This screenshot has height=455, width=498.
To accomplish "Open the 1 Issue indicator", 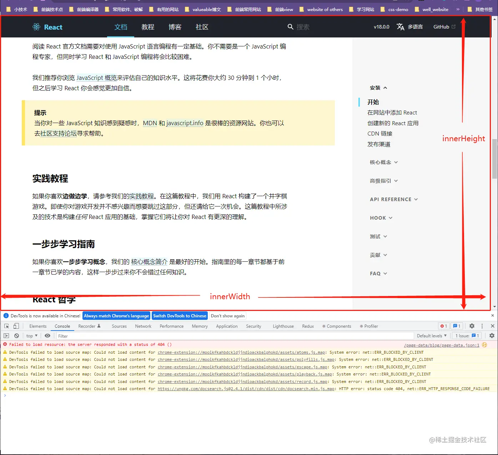I will [x=467, y=336].
